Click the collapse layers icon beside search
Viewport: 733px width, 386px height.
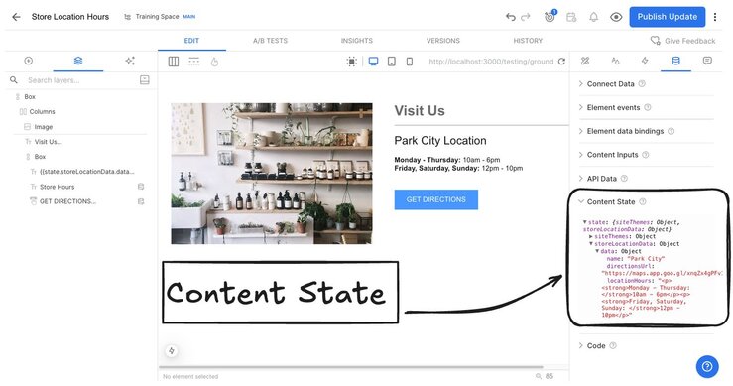[x=145, y=80]
